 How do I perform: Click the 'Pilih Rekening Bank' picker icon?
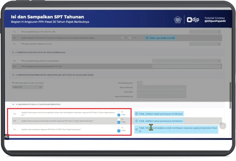click(x=139, y=83)
